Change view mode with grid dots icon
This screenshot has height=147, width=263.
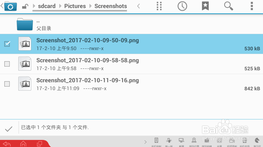click(x=159, y=6)
